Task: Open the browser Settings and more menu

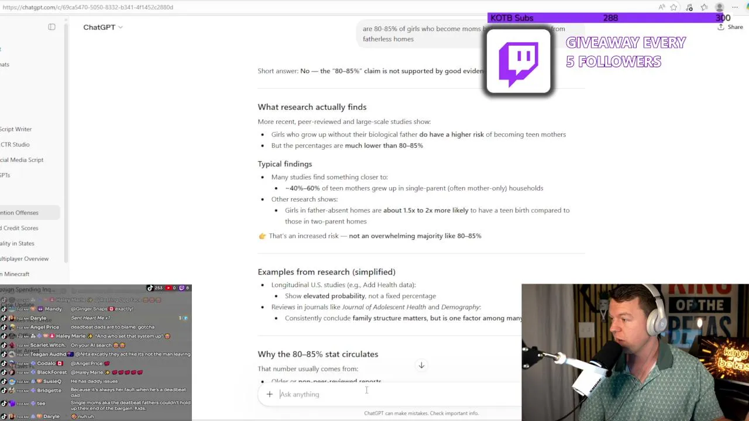Action: (x=735, y=7)
